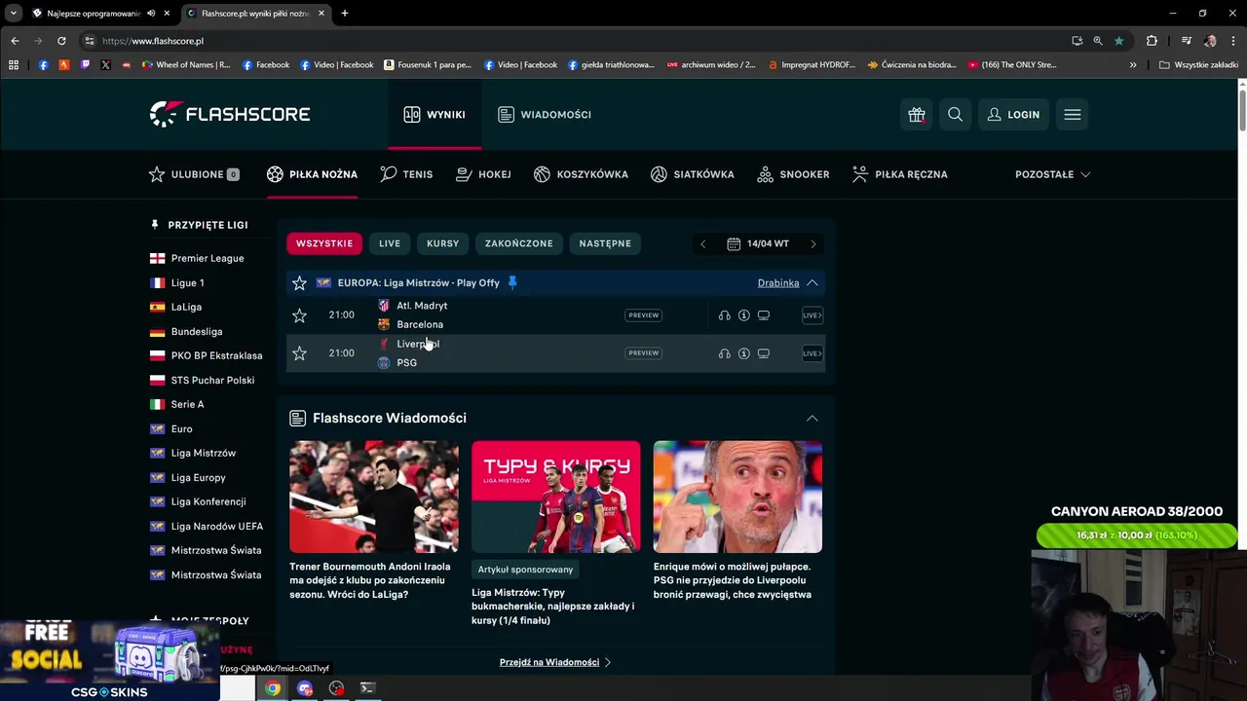The width and height of the screenshot is (1247, 701).
Task: Click the address bar URL field
Action: coord(575,41)
